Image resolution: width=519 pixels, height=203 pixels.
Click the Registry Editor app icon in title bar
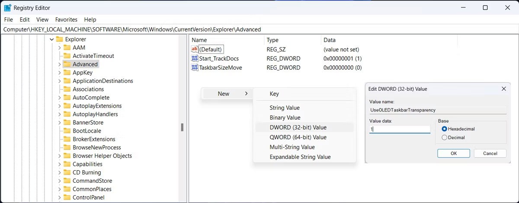8,8
